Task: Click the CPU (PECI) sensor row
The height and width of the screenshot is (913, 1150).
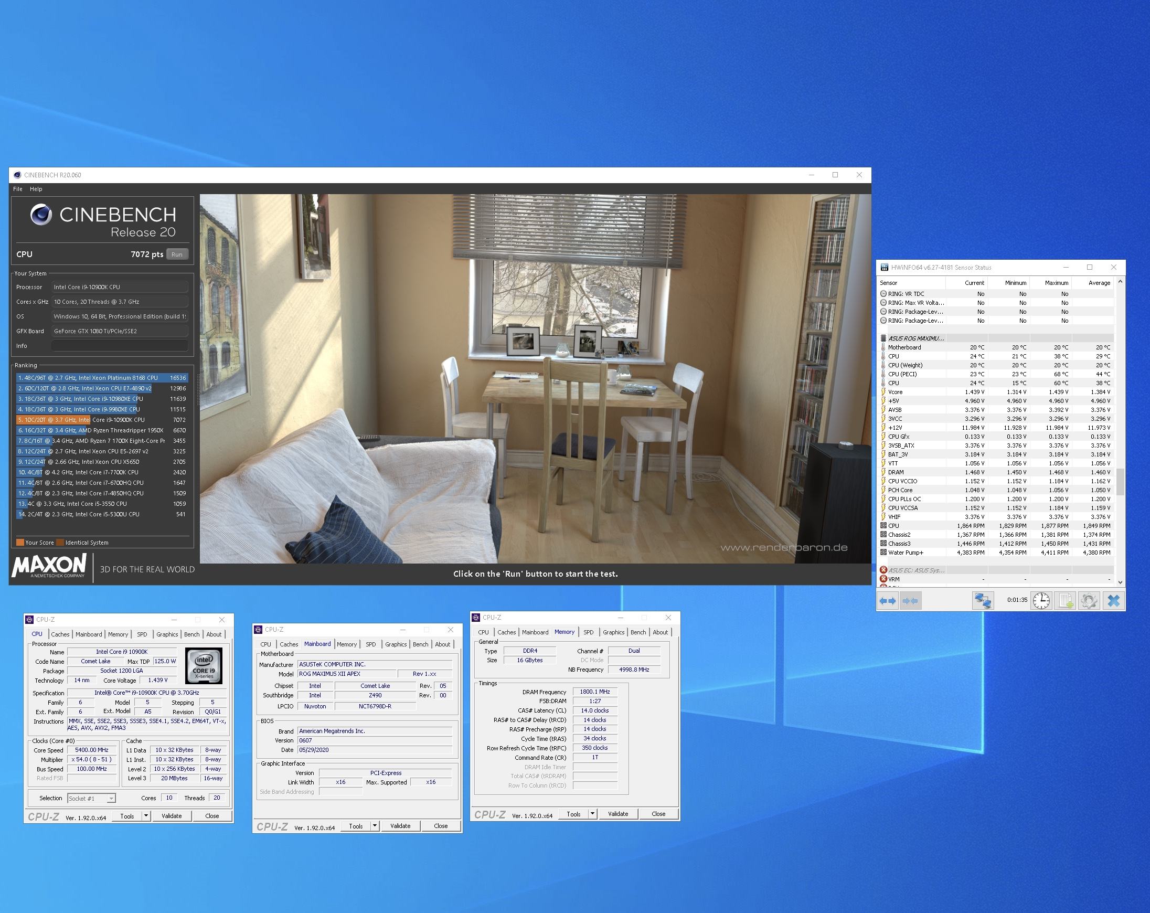Action: [996, 374]
